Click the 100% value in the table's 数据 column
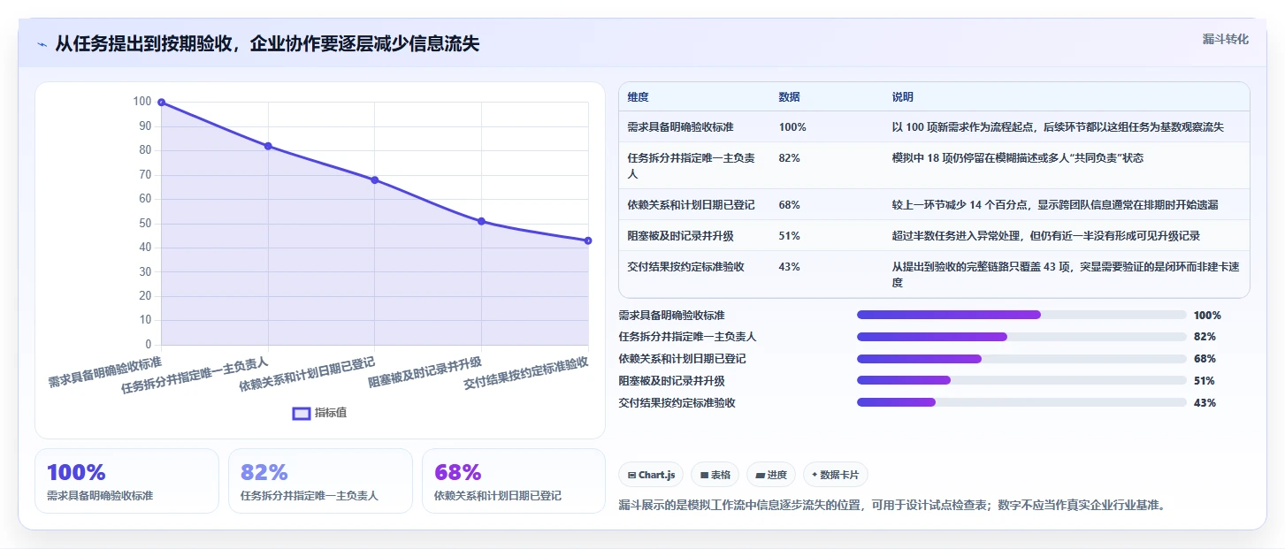This screenshot has width=1285, height=549. pos(792,127)
